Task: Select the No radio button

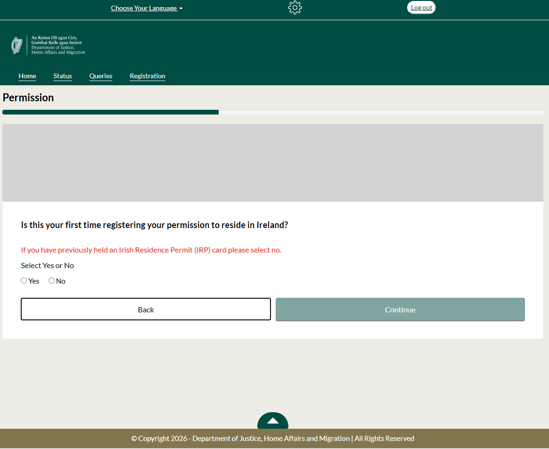Action: [x=51, y=281]
